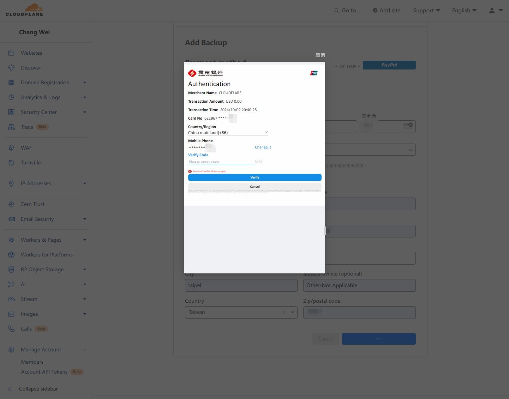Click the Turnstile icon
This screenshot has width=509, height=399.
11,163
